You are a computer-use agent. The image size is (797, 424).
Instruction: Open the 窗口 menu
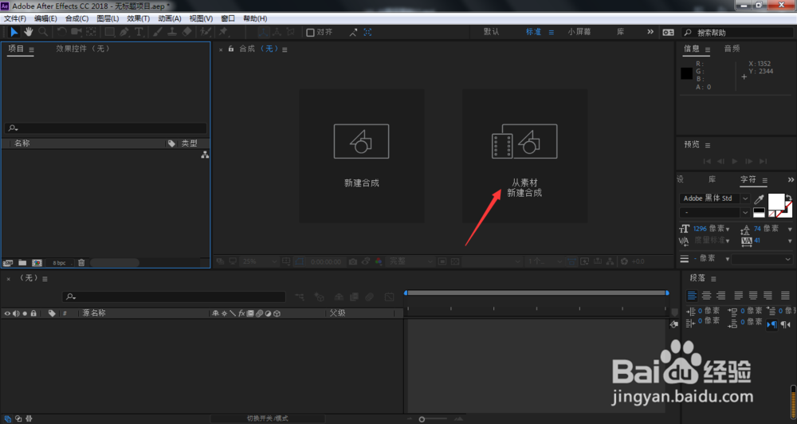click(228, 18)
